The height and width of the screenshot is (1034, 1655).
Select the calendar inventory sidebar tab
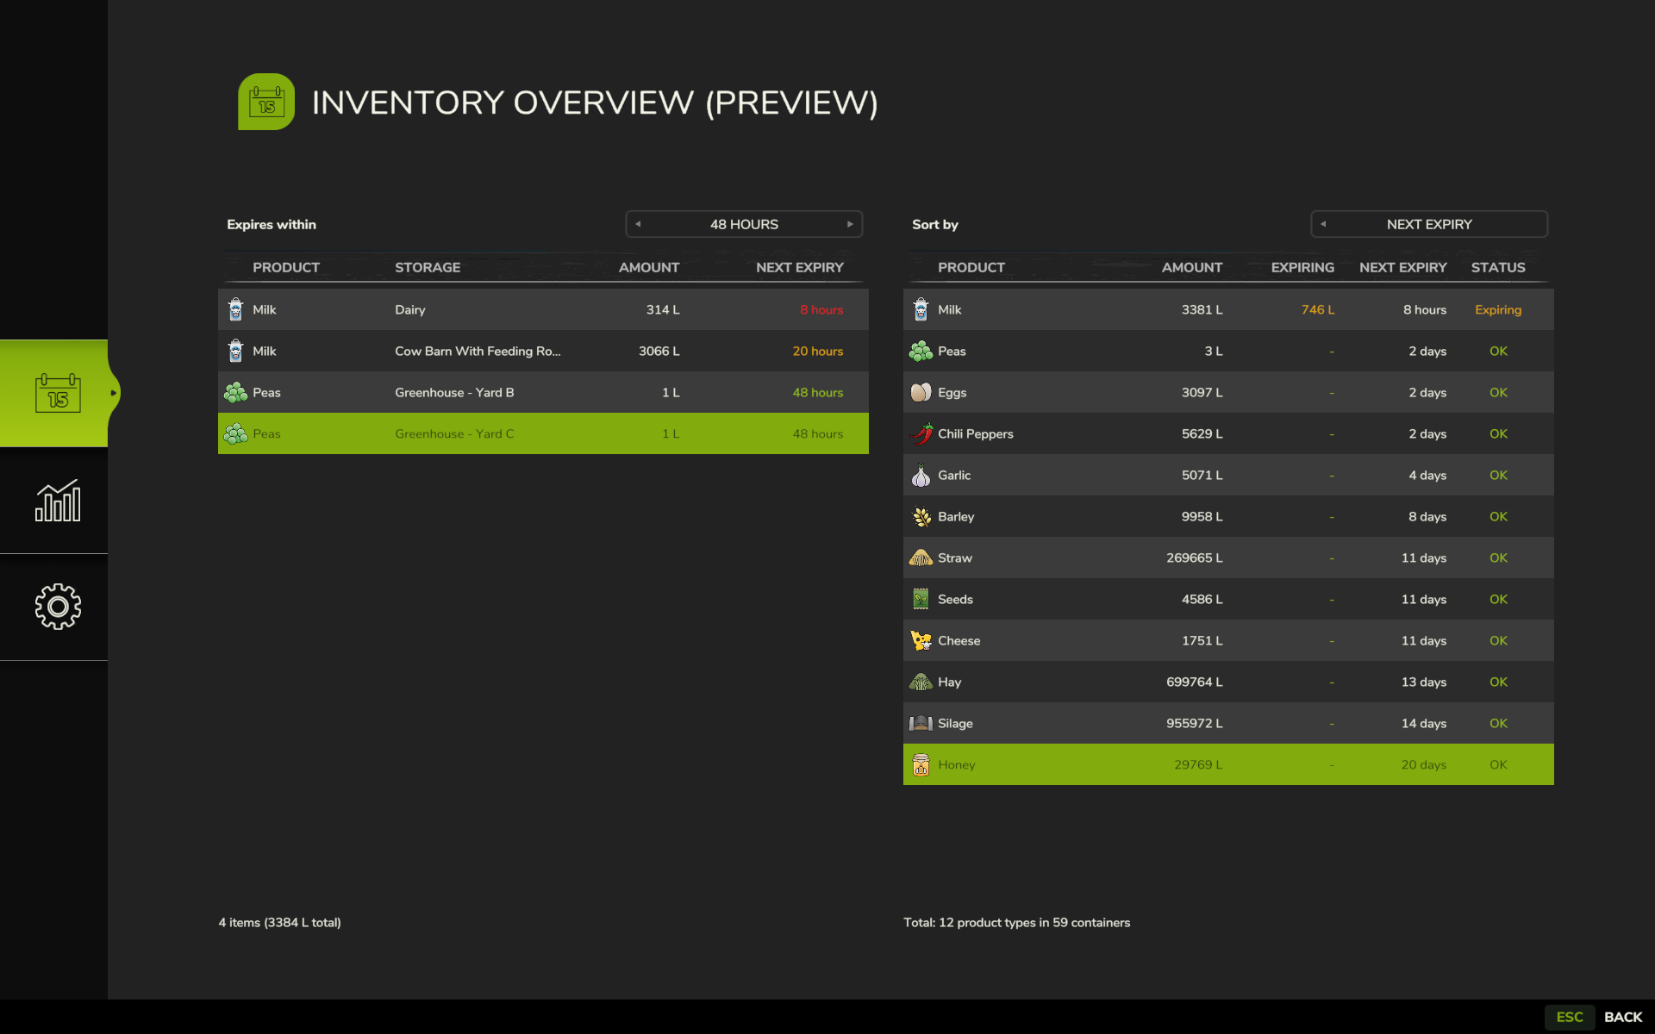point(57,393)
